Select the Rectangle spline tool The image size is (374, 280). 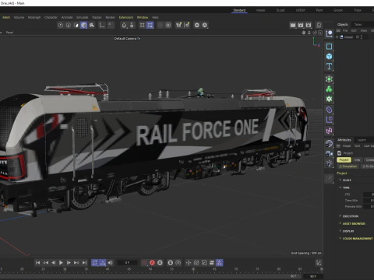coord(329,47)
